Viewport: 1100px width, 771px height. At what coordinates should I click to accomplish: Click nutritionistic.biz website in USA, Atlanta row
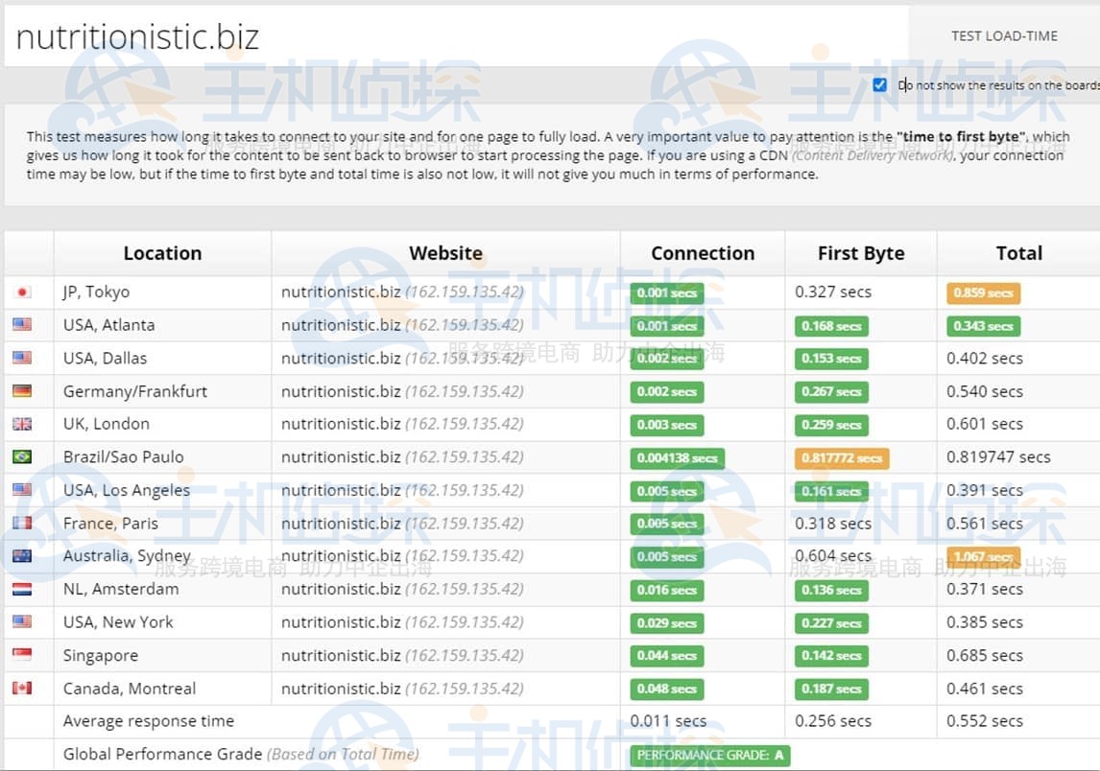[341, 325]
